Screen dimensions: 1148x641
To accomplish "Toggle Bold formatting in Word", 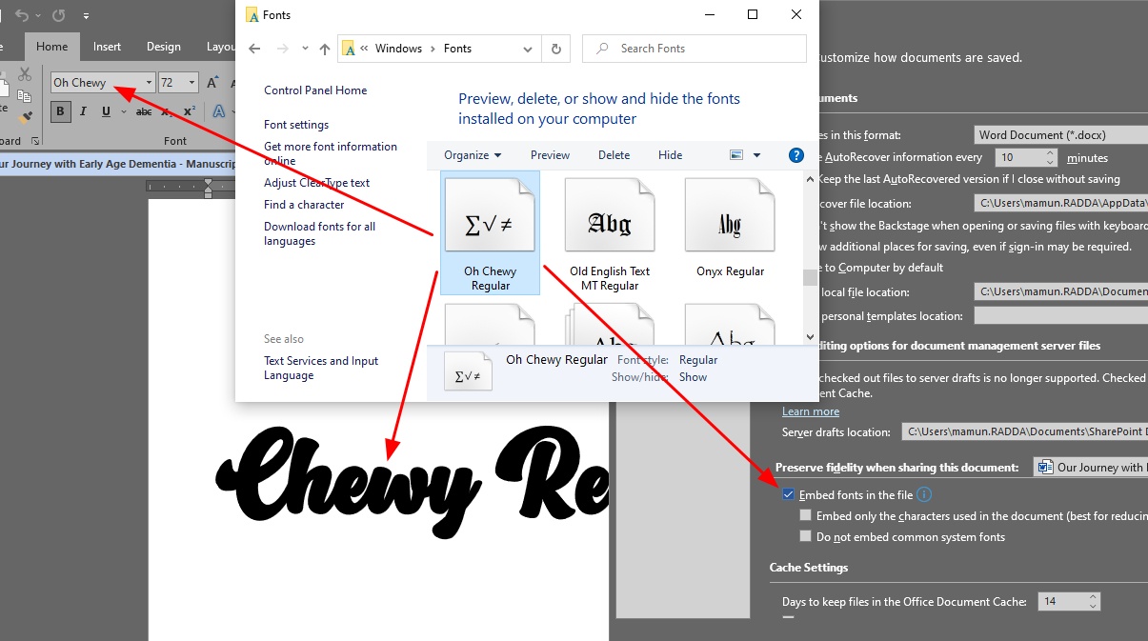I will (x=60, y=111).
